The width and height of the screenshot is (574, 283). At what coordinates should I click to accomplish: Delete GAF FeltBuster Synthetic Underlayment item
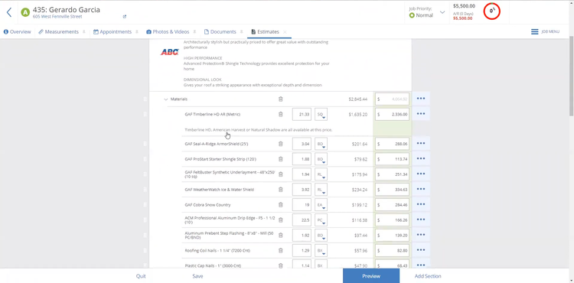[x=281, y=174]
